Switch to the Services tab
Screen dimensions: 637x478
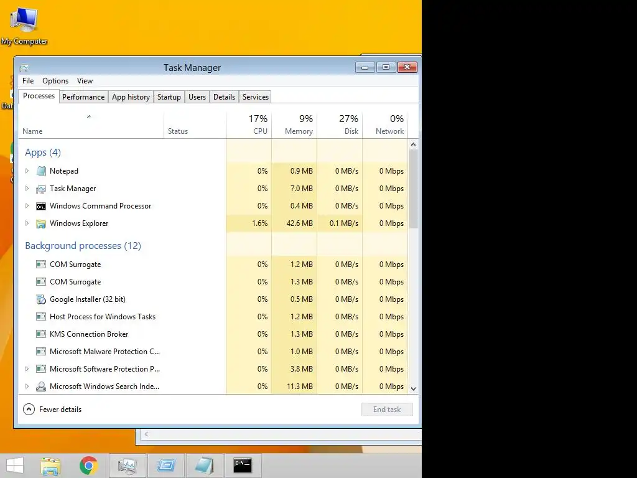coord(256,97)
